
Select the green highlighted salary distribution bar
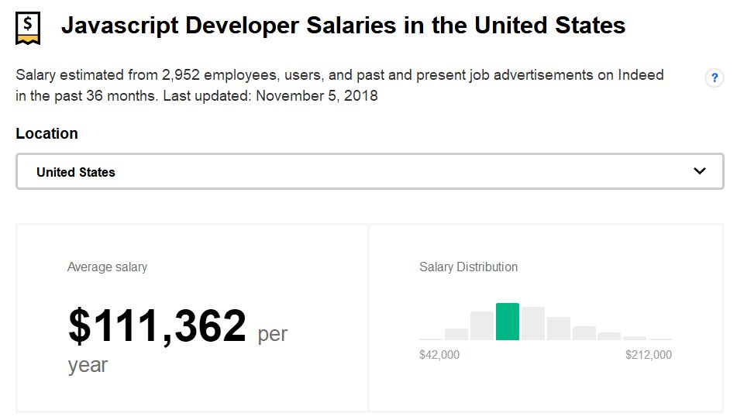[x=507, y=322]
